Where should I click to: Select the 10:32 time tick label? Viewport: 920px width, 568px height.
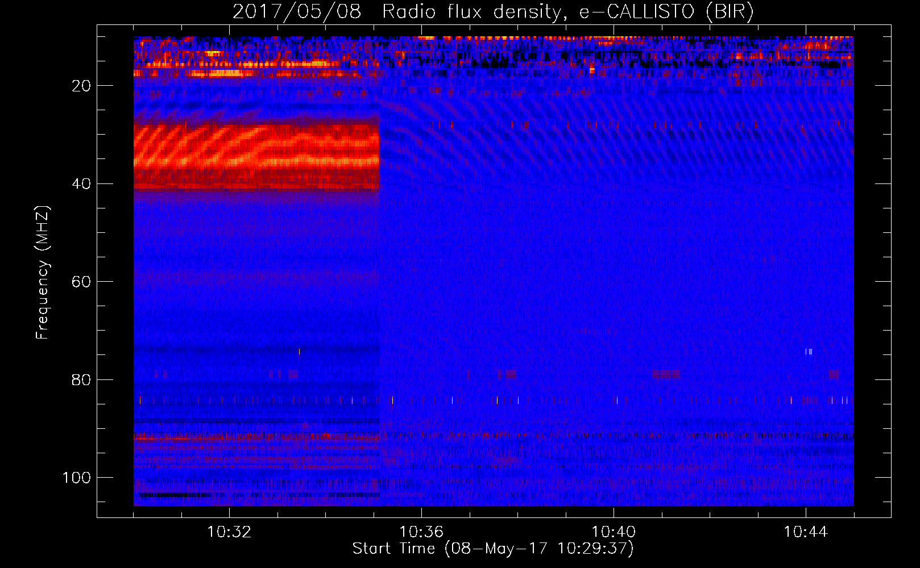229,532
